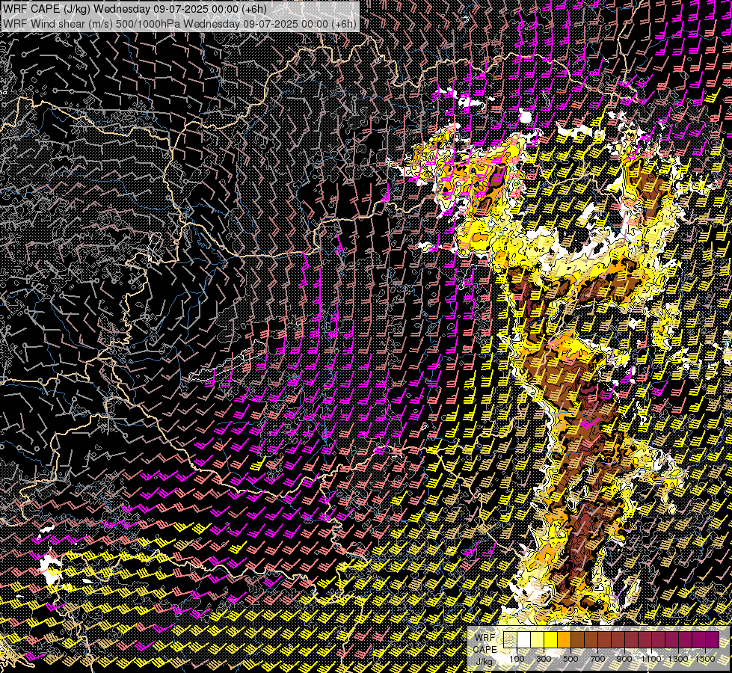
Task: Select the transparent dotted first legend swatch
Action: (510, 640)
